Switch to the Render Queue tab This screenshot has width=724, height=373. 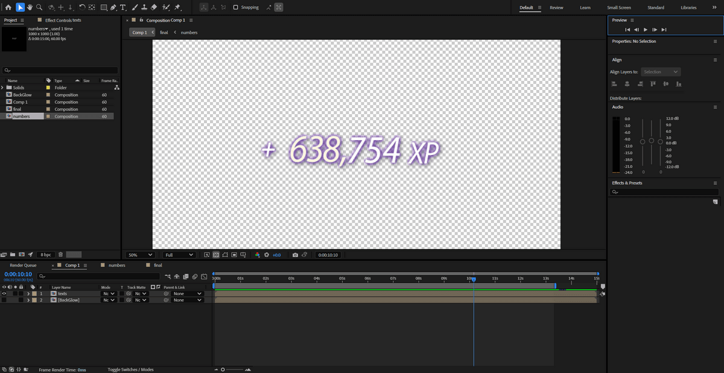point(23,265)
